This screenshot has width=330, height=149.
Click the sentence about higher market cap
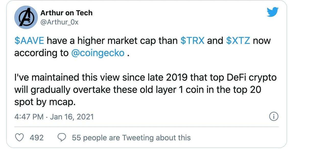pos(143,47)
